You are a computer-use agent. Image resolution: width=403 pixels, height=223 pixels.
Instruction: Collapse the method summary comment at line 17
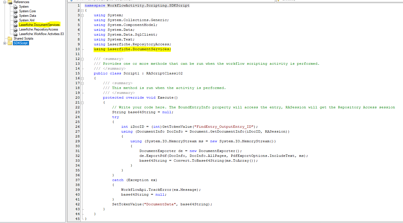pos(82,83)
